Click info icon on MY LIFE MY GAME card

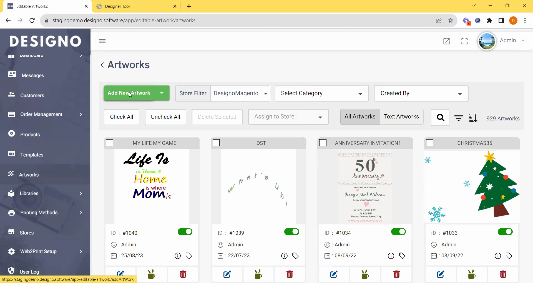pyautogui.click(x=177, y=256)
